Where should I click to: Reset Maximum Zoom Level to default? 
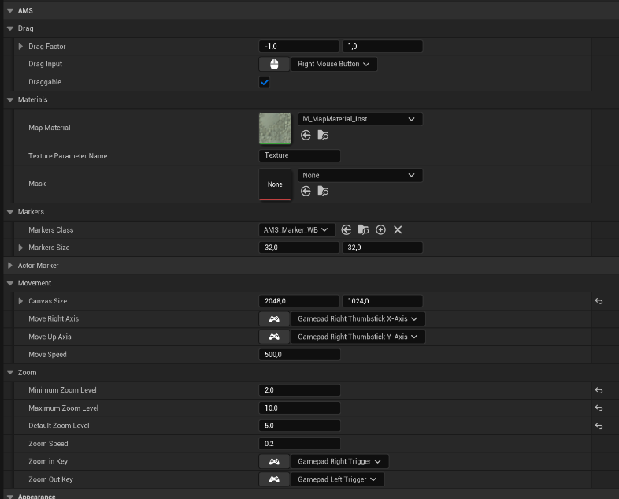[599, 408]
